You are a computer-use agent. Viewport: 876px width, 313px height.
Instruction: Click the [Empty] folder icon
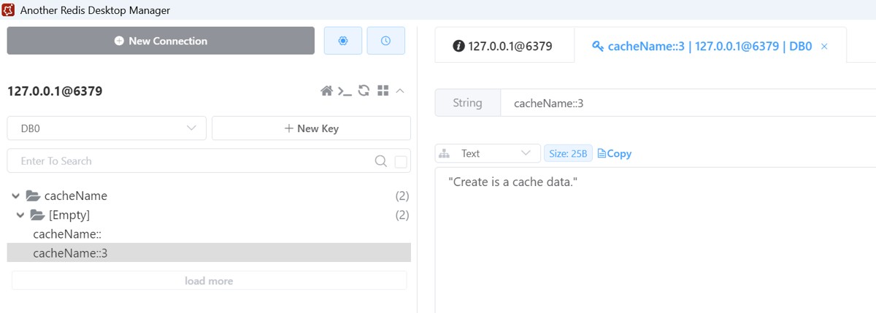(x=37, y=215)
